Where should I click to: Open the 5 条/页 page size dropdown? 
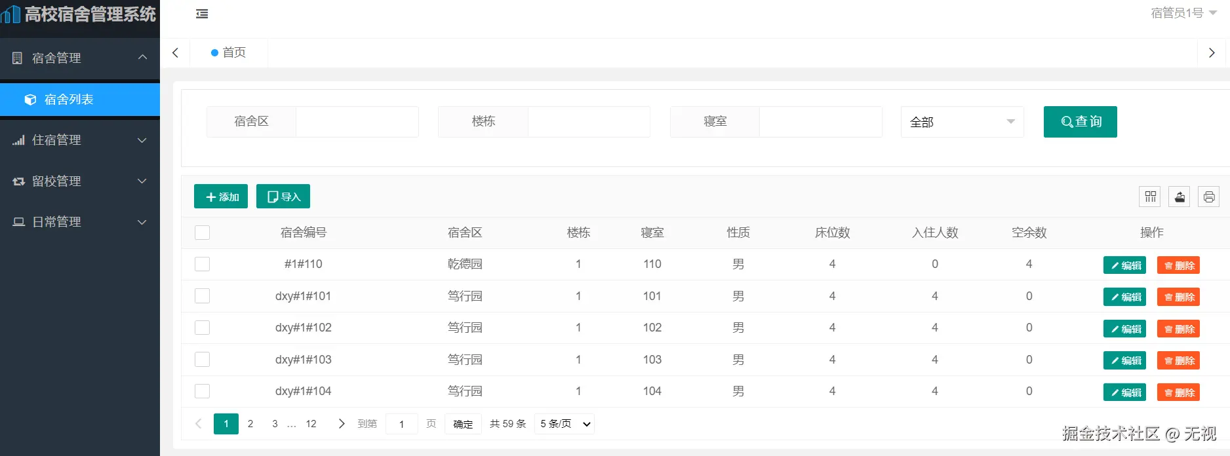pyautogui.click(x=565, y=424)
